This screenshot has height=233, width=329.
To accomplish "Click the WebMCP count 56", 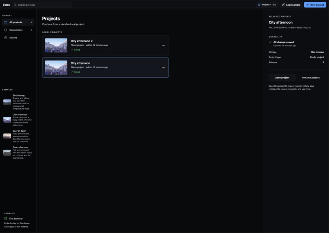I will (274, 4).
